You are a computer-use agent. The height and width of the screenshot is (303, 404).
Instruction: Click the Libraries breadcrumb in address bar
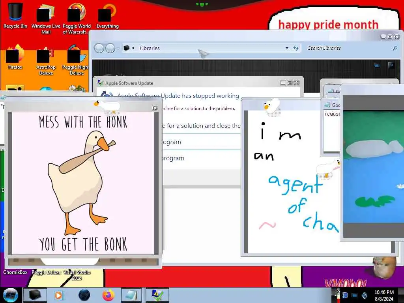pos(150,48)
